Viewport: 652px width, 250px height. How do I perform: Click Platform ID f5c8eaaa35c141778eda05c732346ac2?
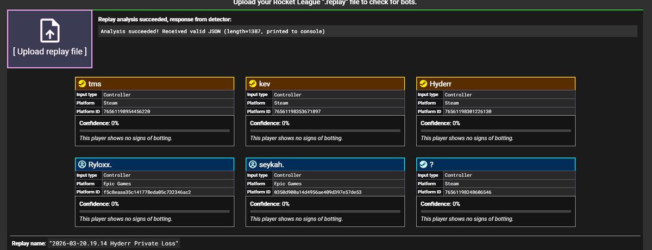147,192
